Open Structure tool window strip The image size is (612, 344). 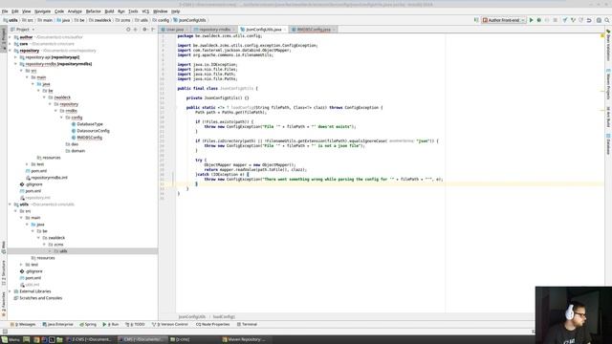pyautogui.click(x=4, y=273)
